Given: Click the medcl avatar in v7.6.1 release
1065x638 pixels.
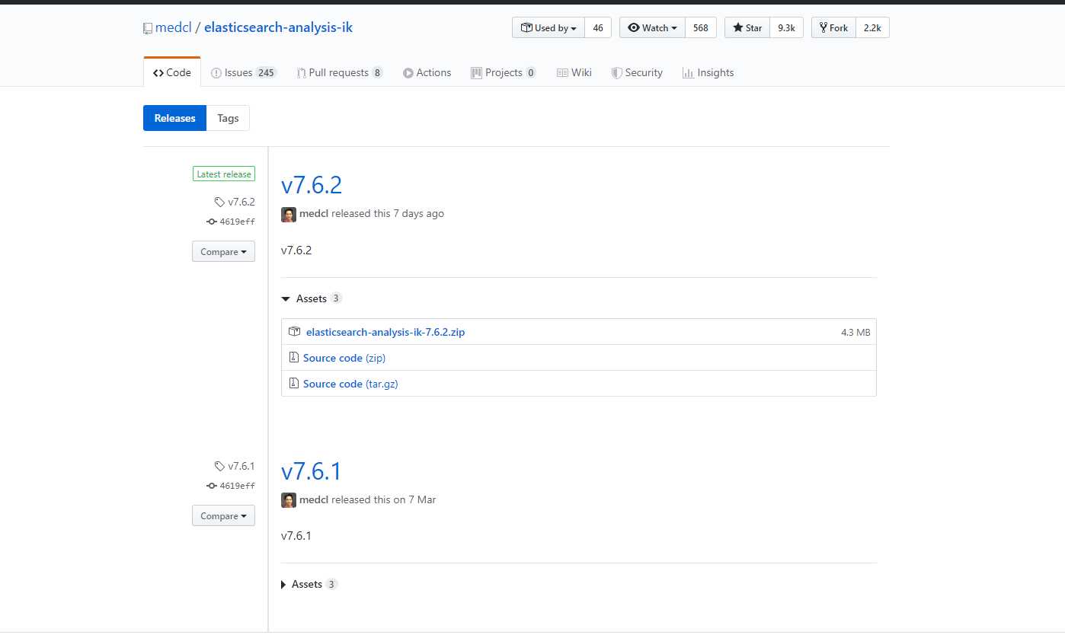Looking at the screenshot, I should point(289,500).
